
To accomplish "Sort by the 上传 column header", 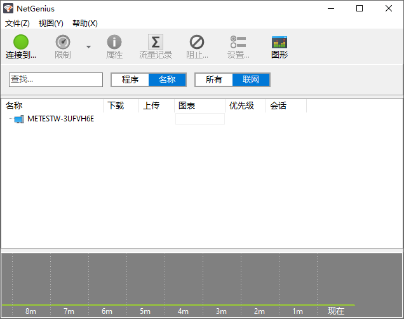I will click(x=156, y=105).
